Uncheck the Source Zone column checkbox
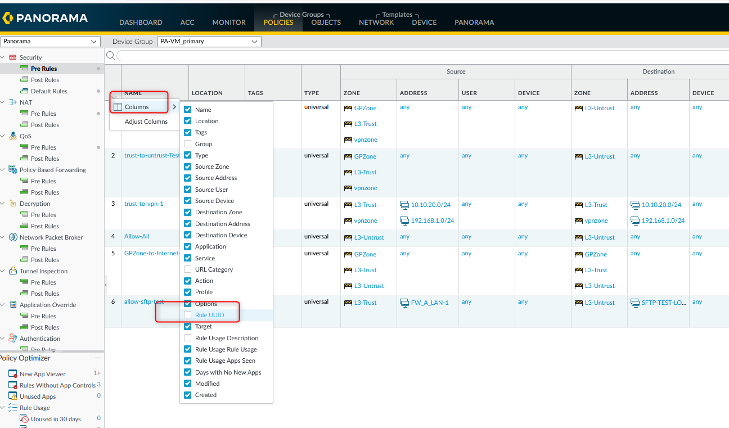Image resolution: width=729 pixels, height=428 pixels. 188,166
